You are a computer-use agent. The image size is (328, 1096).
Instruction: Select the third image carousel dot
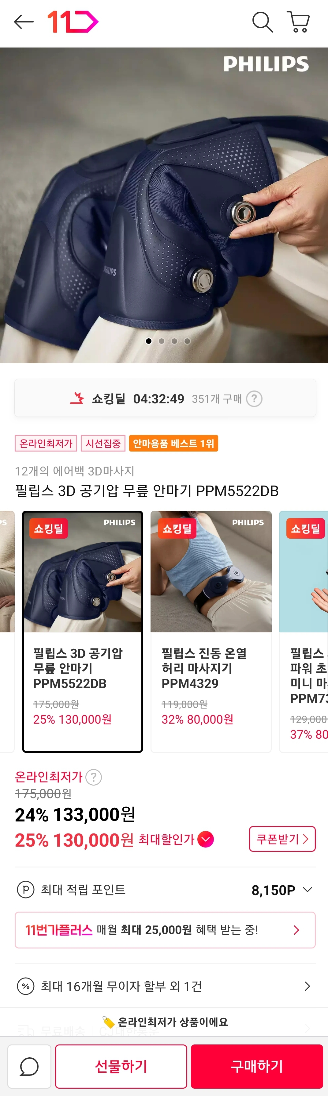[174, 341]
